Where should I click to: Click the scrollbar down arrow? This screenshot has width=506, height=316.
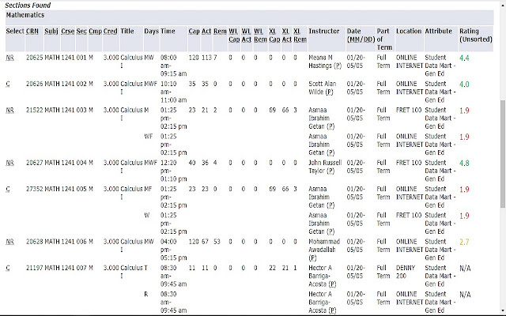point(503,312)
